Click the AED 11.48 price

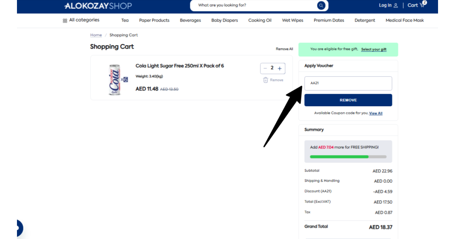(147, 89)
